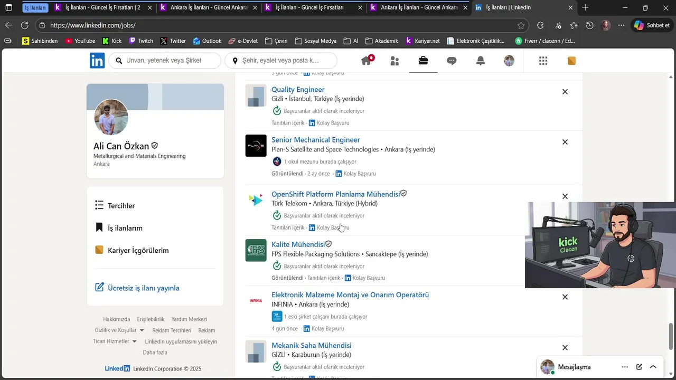The width and height of the screenshot is (676, 380).
Task: Open e-Devlet bookmark
Action: [243, 41]
